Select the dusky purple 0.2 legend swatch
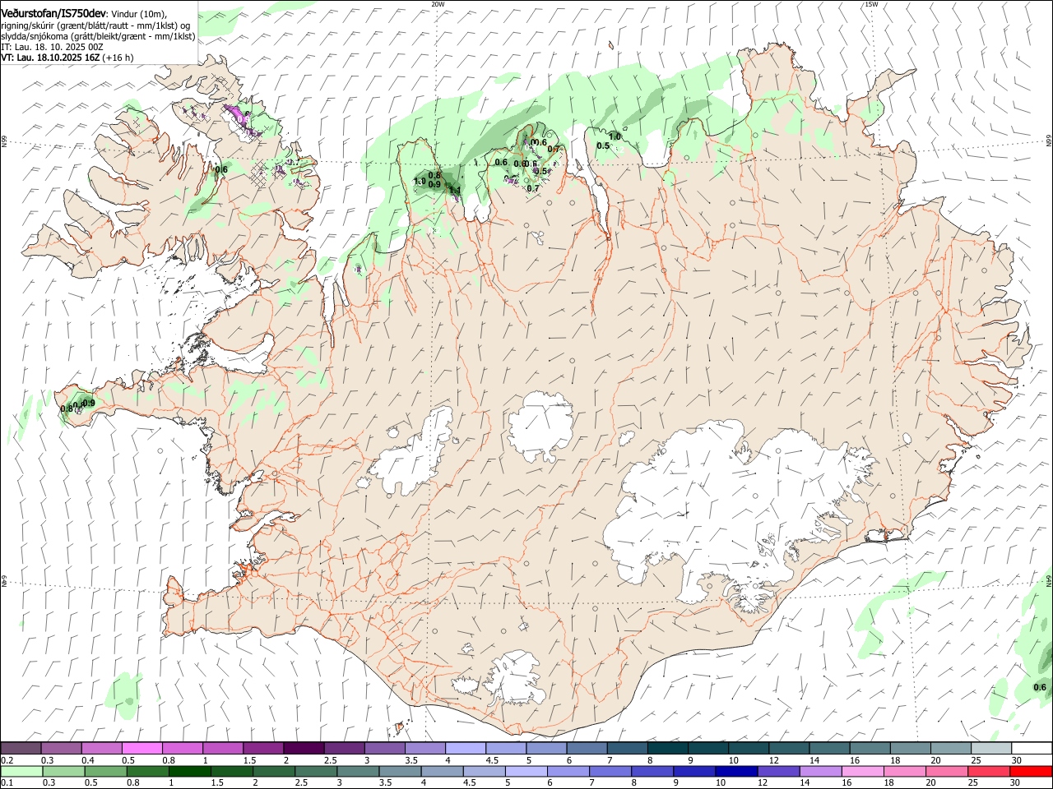 pyautogui.click(x=21, y=748)
